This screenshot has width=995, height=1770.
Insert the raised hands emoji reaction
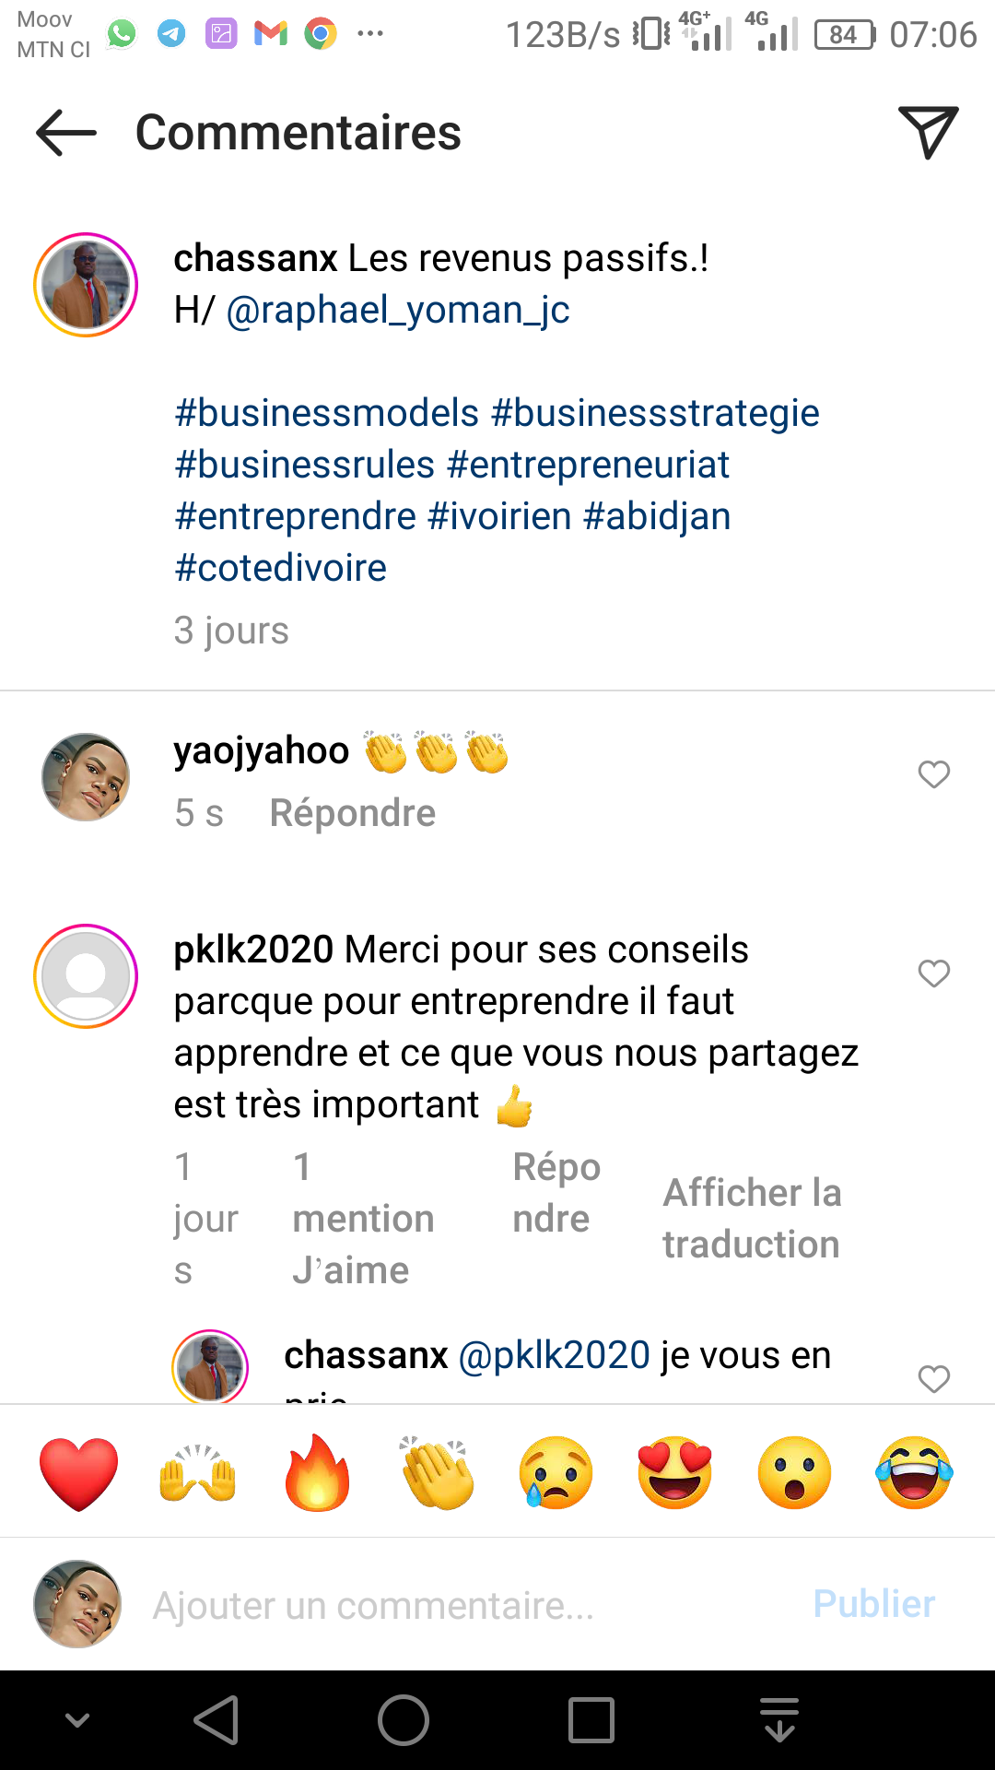198,1473
